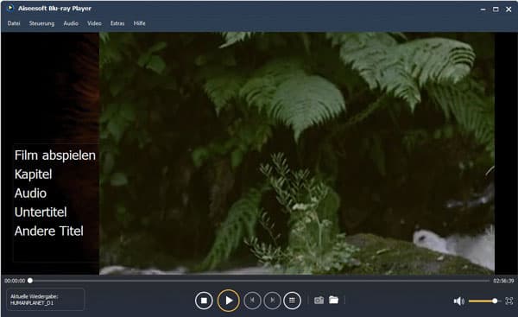Skip to the previous chapter
The image size is (518, 317).
[x=252, y=300]
